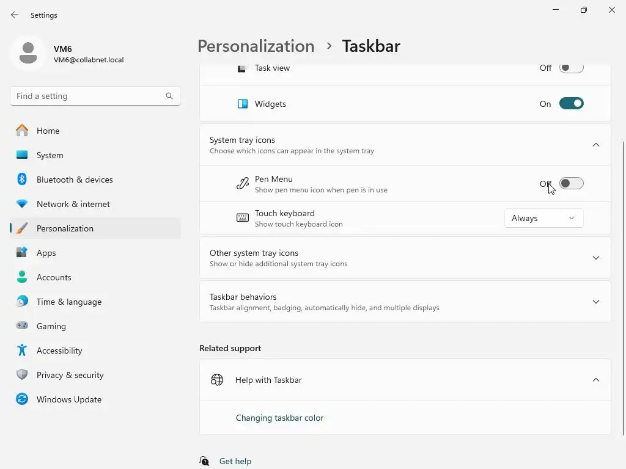This screenshot has height=469, width=626.
Task: Click the back arrow icon in Settings
Action: (x=15, y=15)
